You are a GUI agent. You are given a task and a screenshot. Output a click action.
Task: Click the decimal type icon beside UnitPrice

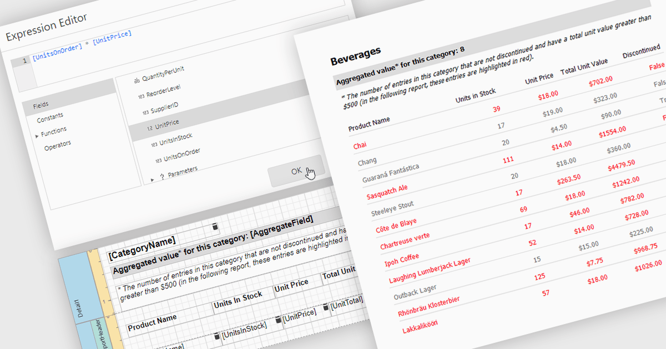click(150, 128)
